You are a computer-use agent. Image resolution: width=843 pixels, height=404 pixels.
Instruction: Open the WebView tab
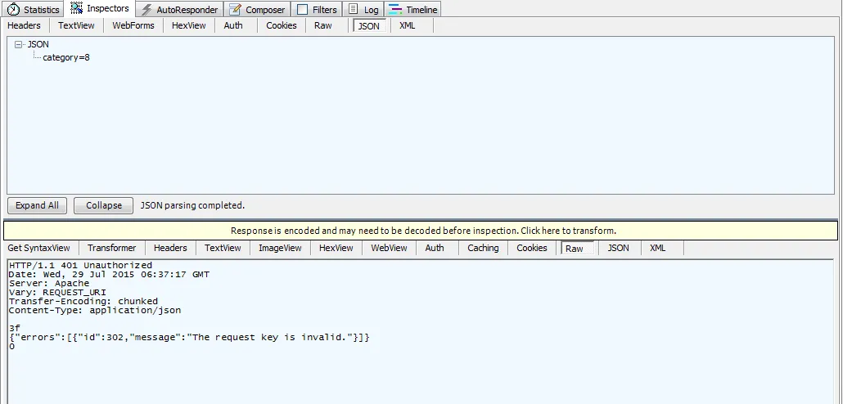[x=390, y=248]
